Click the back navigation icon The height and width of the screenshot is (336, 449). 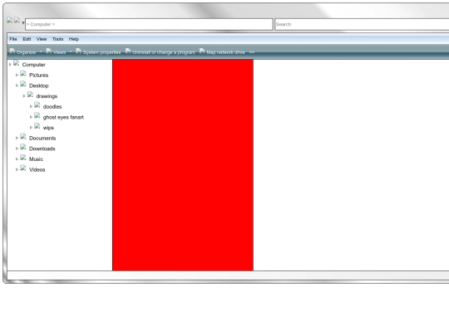point(10,20)
